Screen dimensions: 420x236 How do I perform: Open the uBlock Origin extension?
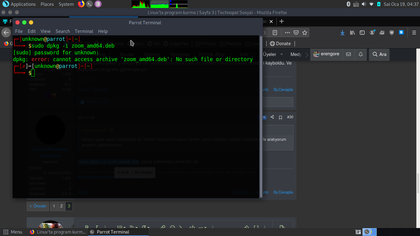[391, 33]
